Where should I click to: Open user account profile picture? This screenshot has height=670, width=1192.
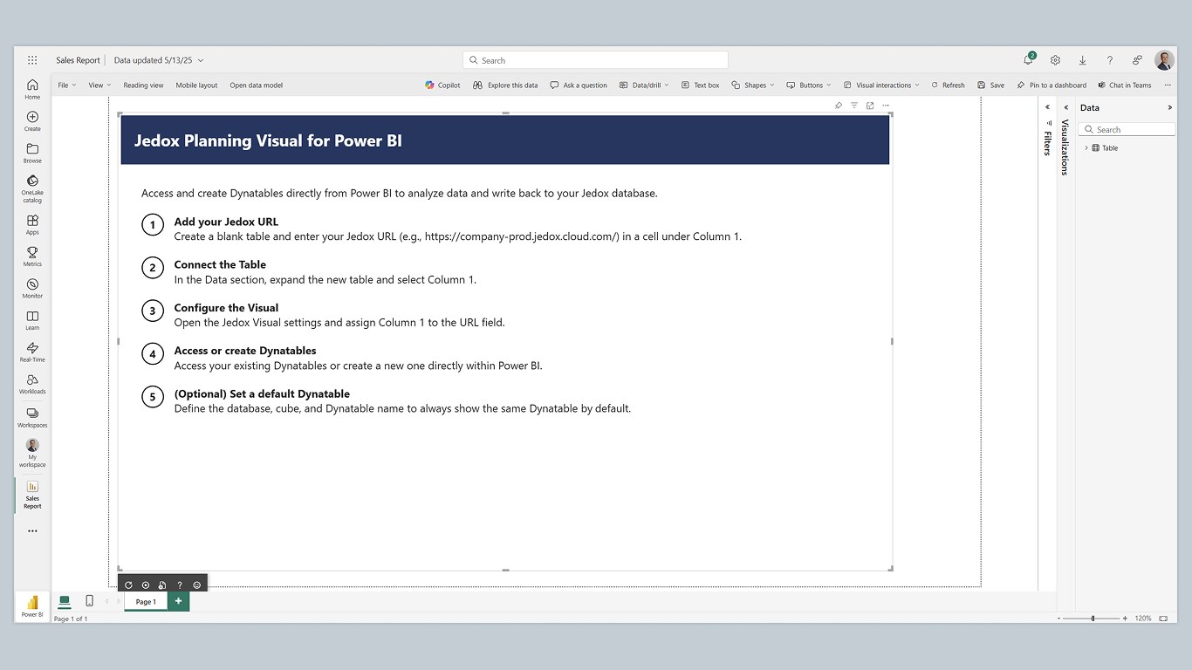click(x=1164, y=60)
